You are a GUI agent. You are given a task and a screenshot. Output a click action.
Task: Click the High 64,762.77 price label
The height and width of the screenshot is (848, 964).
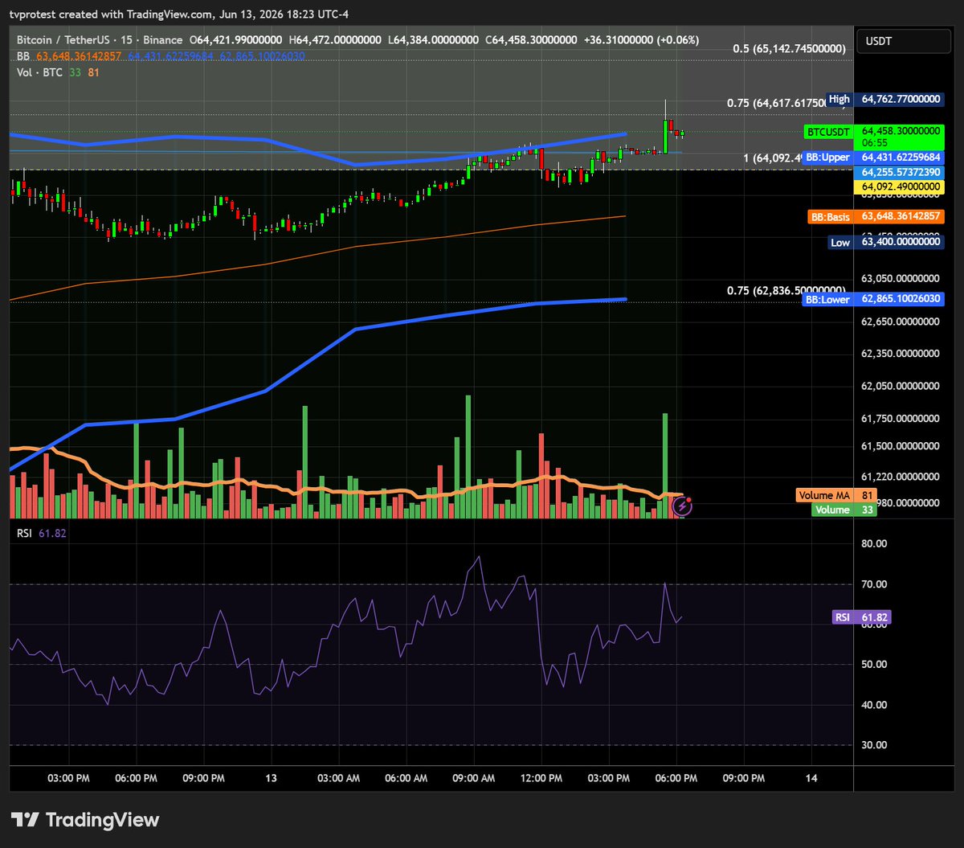point(884,99)
